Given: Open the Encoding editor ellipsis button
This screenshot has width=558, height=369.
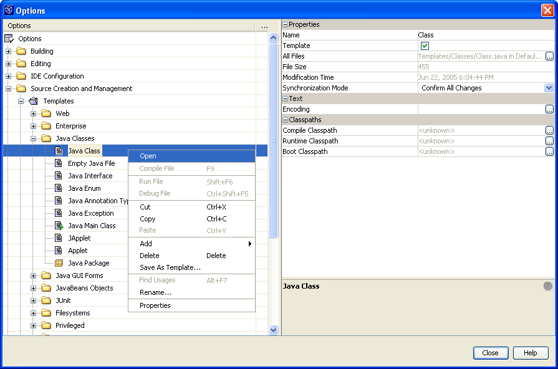Looking at the screenshot, I should coord(549,109).
